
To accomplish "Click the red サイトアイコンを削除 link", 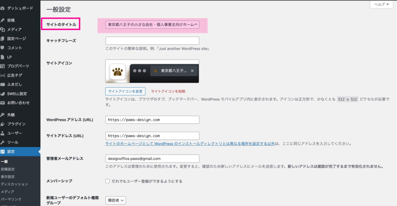I will [168, 92].
